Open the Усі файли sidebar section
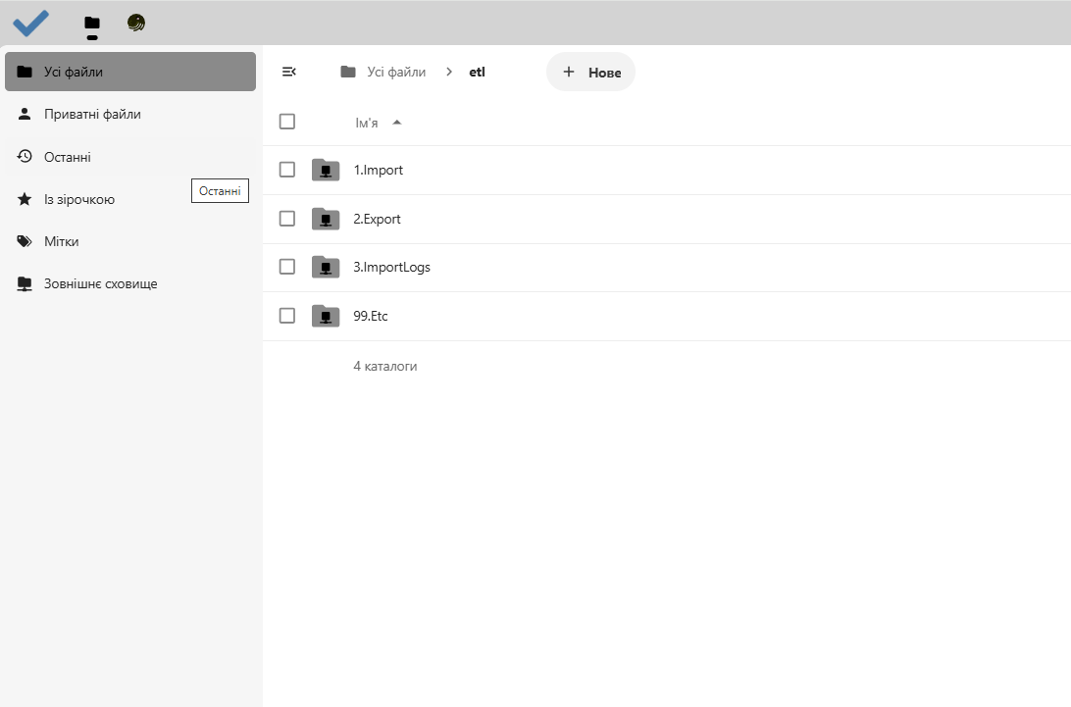 point(74,71)
